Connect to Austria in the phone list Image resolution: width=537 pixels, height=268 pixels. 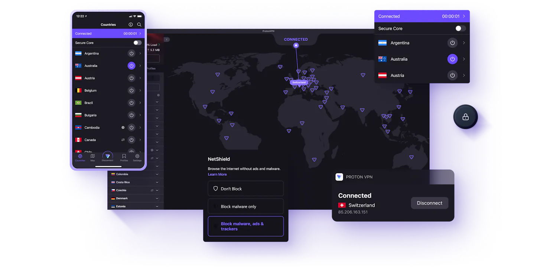point(131,78)
